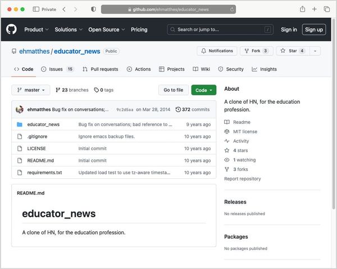The width and height of the screenshot is (337, 269).
Task: Open ehmatthes avatar in the commit row
Action: pyautogui.click(x=20, y=109)
